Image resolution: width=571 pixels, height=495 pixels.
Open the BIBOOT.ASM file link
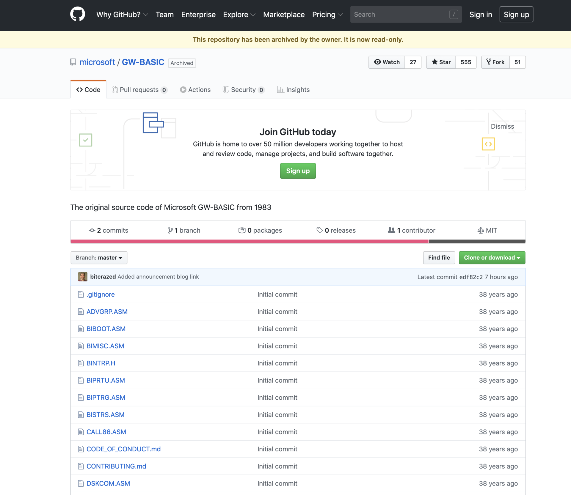[106, 329]
